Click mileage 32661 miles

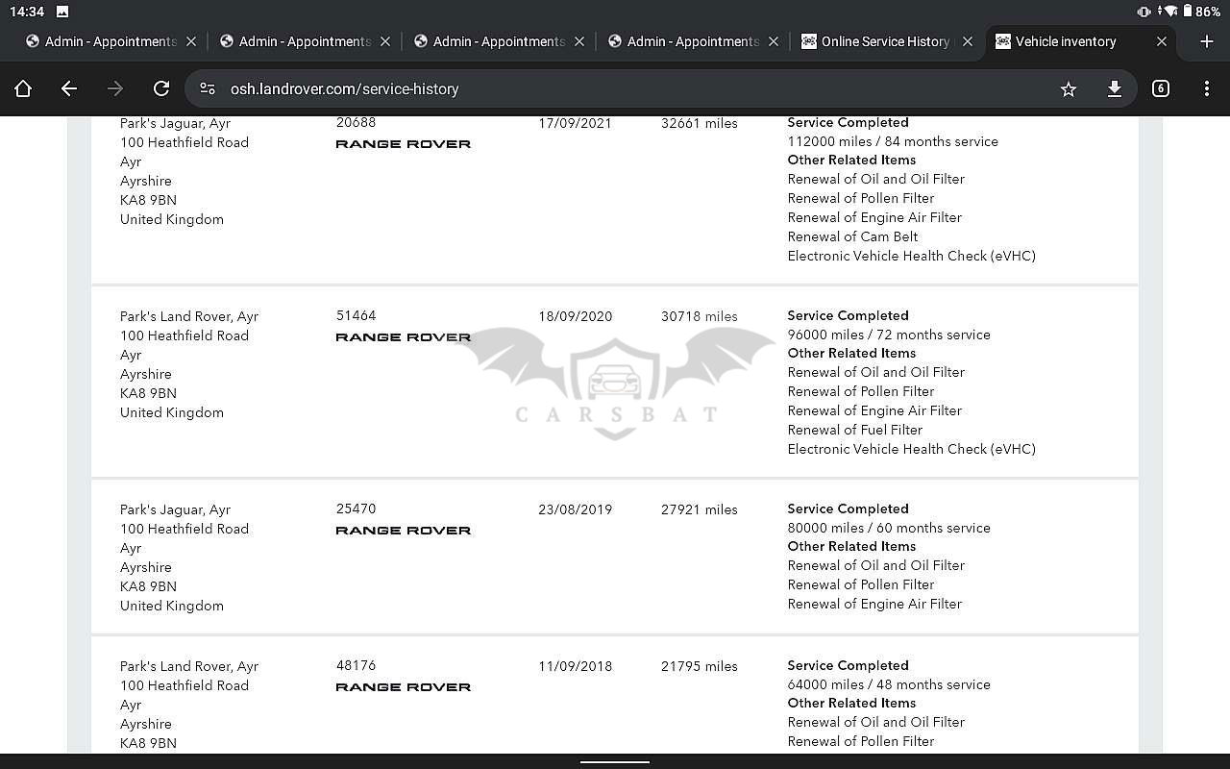(700, 123)
